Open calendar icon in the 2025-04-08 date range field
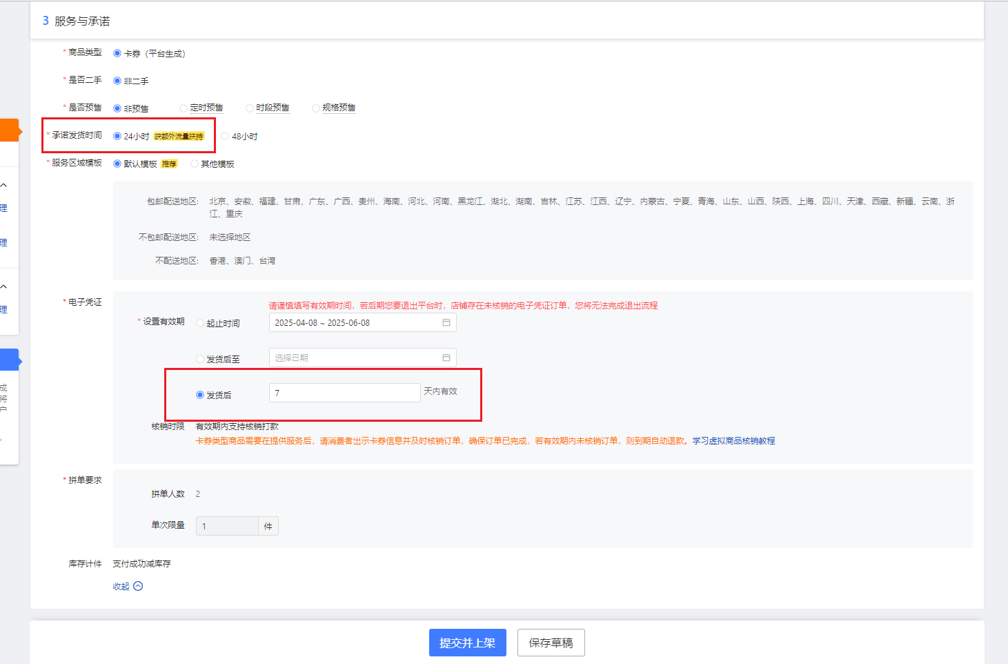Screen dimensions: 1008x664 [446, 323]
